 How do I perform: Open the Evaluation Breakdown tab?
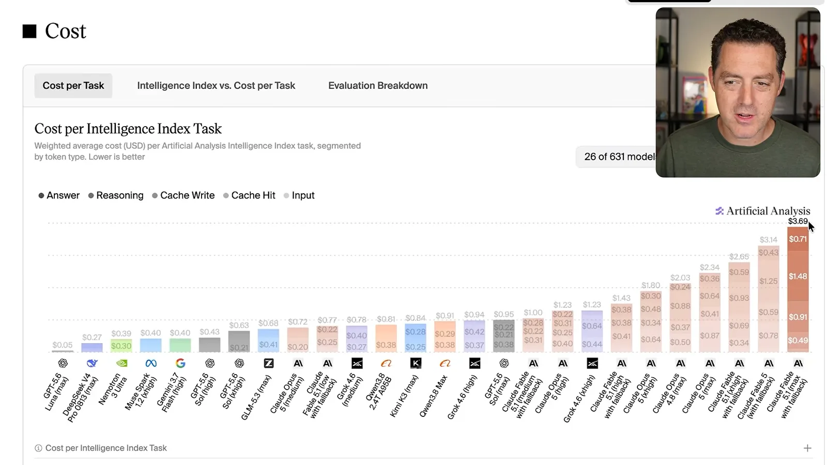pos(378,86)
